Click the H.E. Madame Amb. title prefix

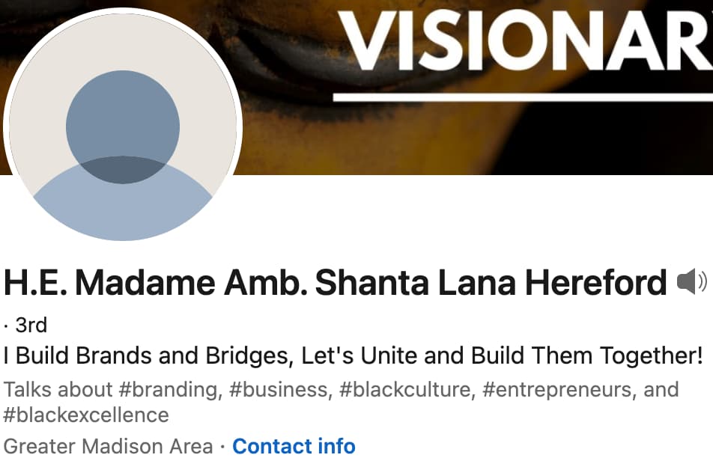click(x=155, y=283)
